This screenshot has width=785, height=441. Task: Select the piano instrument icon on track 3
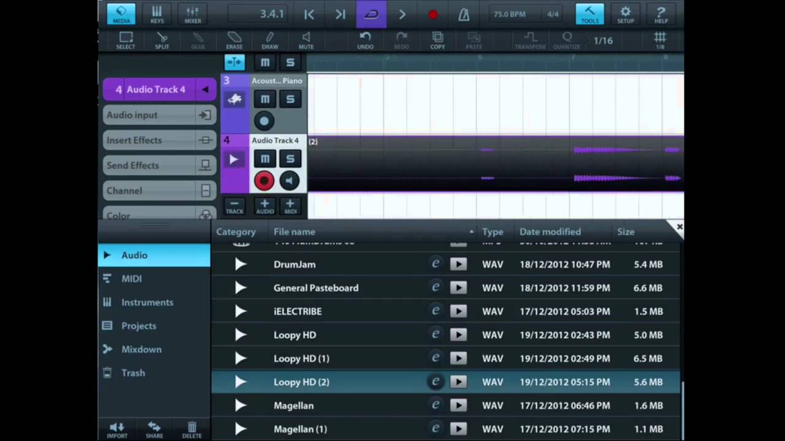tap(234, 99)
